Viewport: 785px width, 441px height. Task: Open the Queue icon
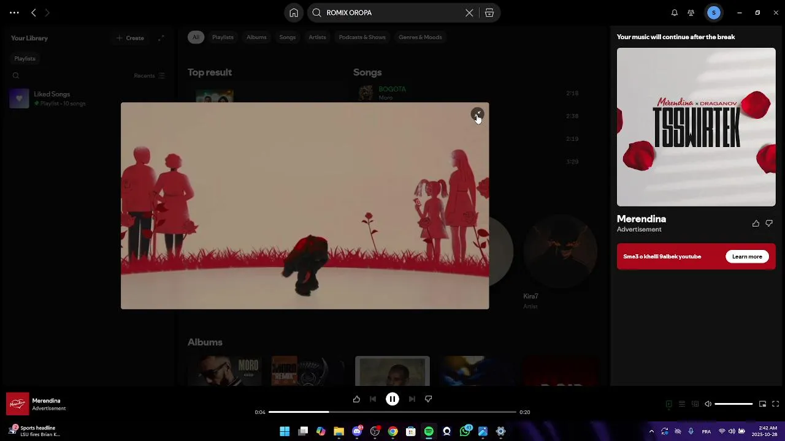pyautogui.click(x=682, y=404)
